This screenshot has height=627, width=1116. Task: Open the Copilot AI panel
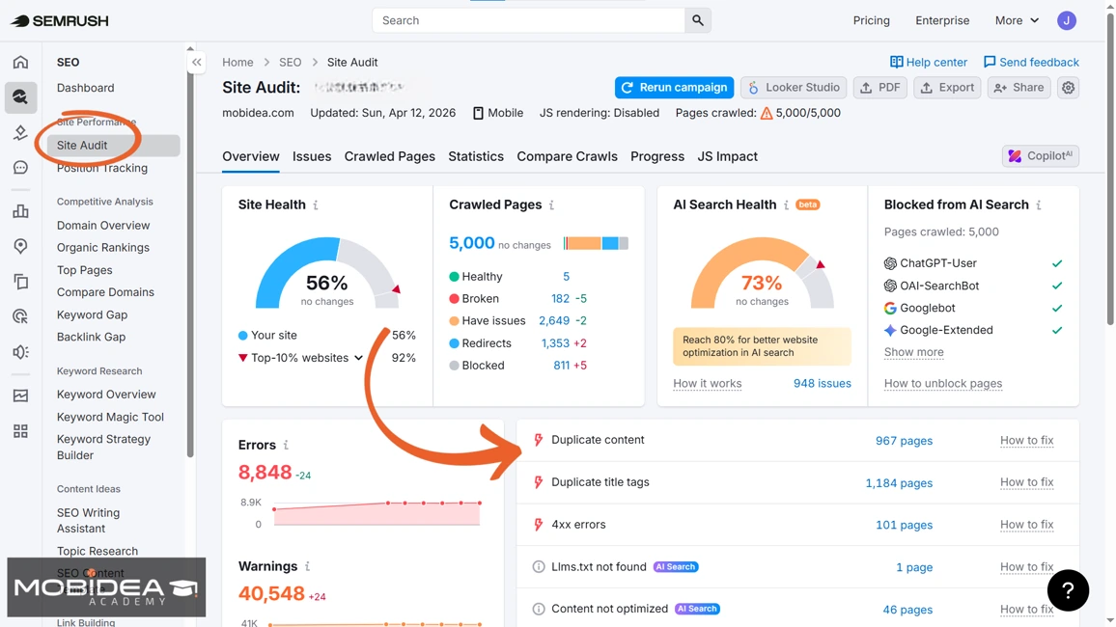click(x=1040, y=155)
